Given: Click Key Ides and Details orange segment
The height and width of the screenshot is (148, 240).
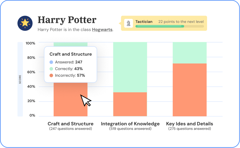Looking at the screenshot, I should 190,90.
